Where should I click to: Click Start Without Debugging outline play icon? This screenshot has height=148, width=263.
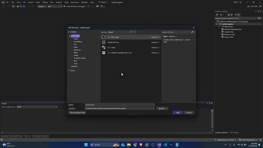click(89, 7)
